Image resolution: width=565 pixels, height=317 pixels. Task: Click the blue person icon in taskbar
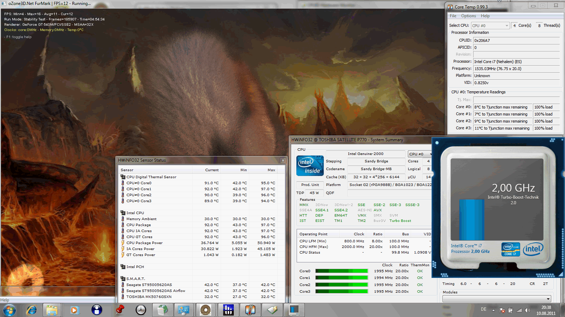point(96,310)
